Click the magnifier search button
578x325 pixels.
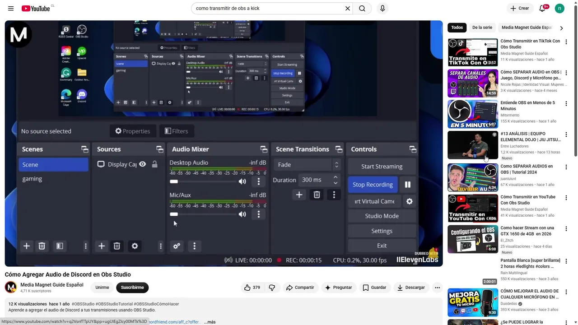coord(362,8)
